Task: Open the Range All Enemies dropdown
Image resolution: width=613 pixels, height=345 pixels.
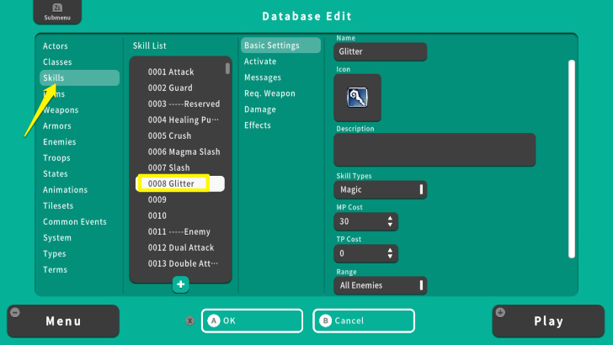Action: (380, 285)
